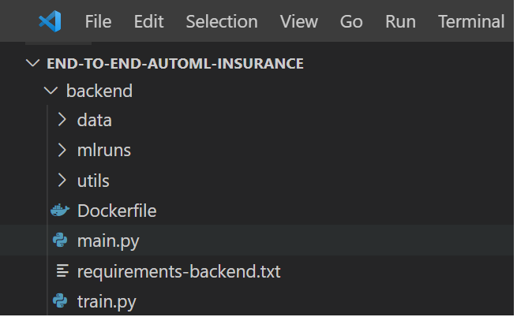Viewport: 517px width, 317px height.
Task: Open the Dockerfile file
Action: click(117, 211)
